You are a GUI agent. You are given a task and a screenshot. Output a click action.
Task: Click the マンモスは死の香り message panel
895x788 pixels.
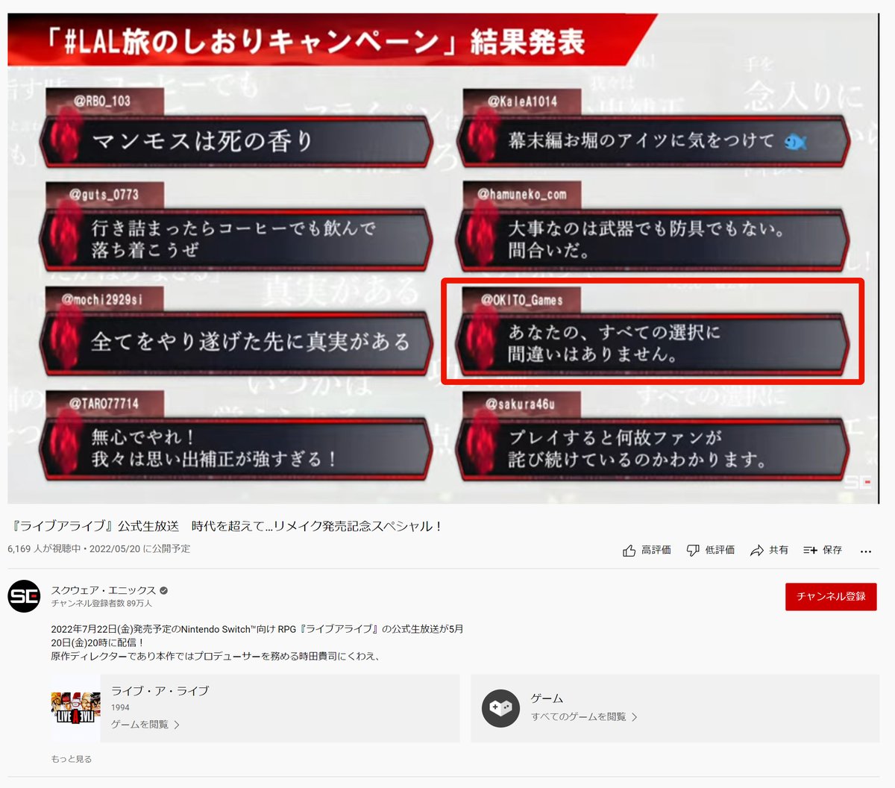coord(236,140)
